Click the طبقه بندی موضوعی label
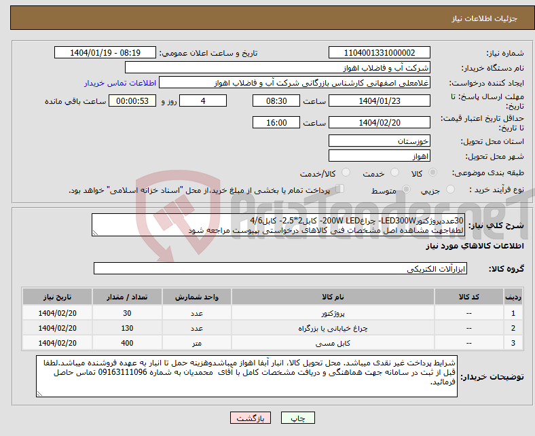The width and height of the screenshot is (535, 436). [x=488, y=172]
